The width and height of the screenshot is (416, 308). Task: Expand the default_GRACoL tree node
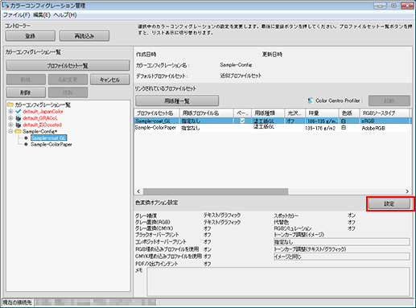tap(10, 118)
